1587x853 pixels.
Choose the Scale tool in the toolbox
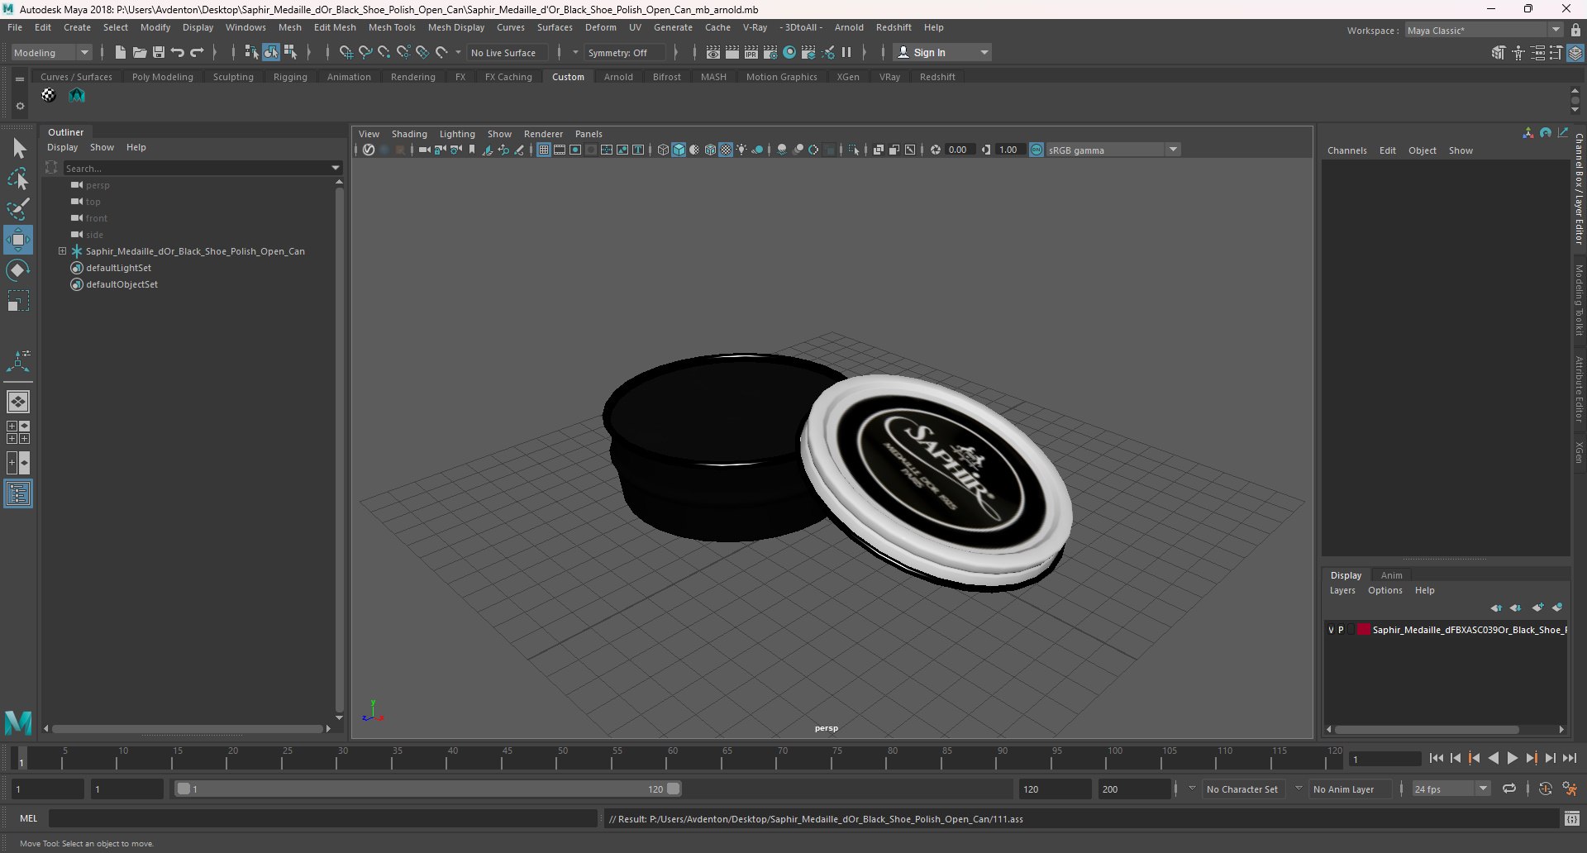pyautogui.click(x=18, y=301)
